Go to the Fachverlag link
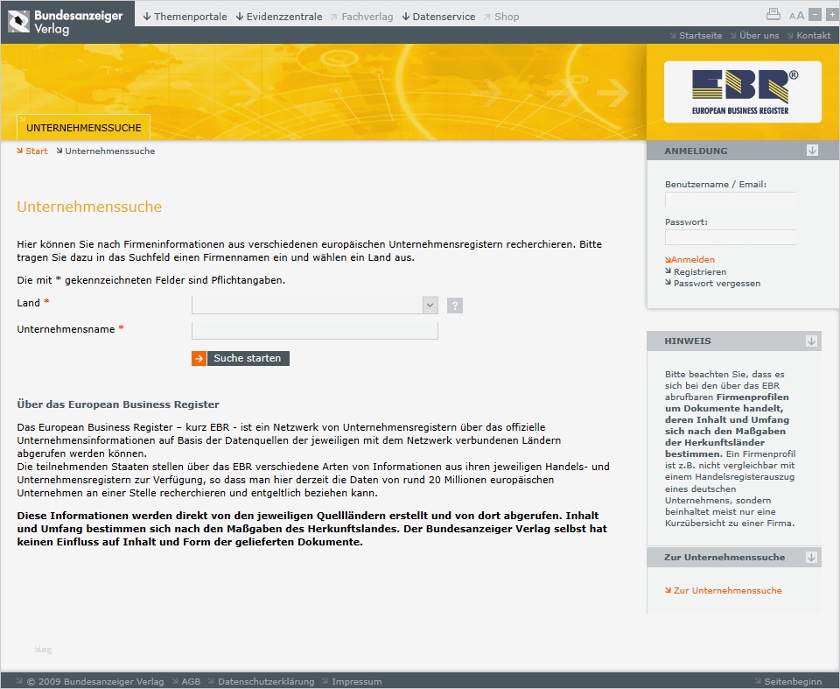 point(361,17)
